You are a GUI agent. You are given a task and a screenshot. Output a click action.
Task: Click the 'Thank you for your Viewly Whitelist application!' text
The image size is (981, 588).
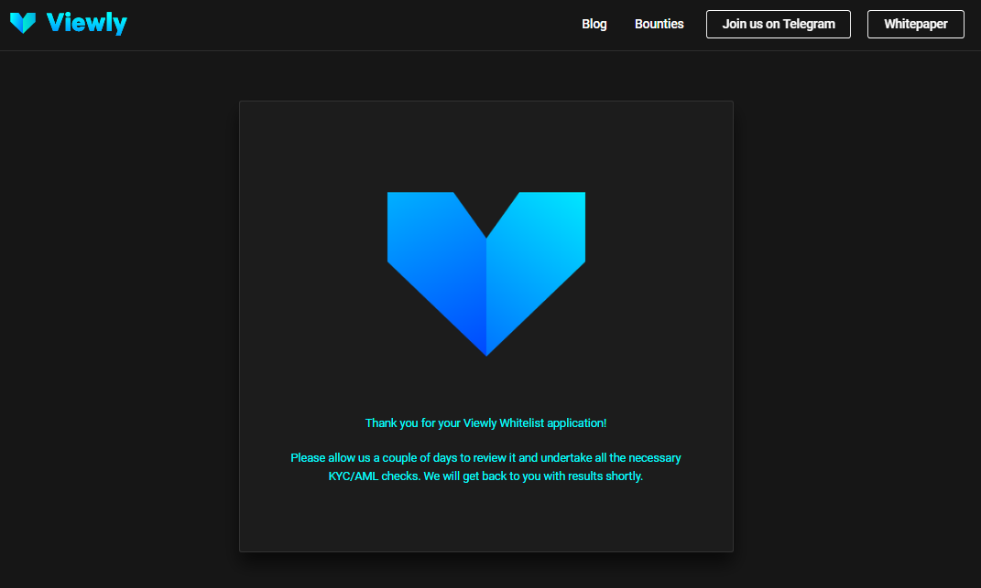coord(486,423)
